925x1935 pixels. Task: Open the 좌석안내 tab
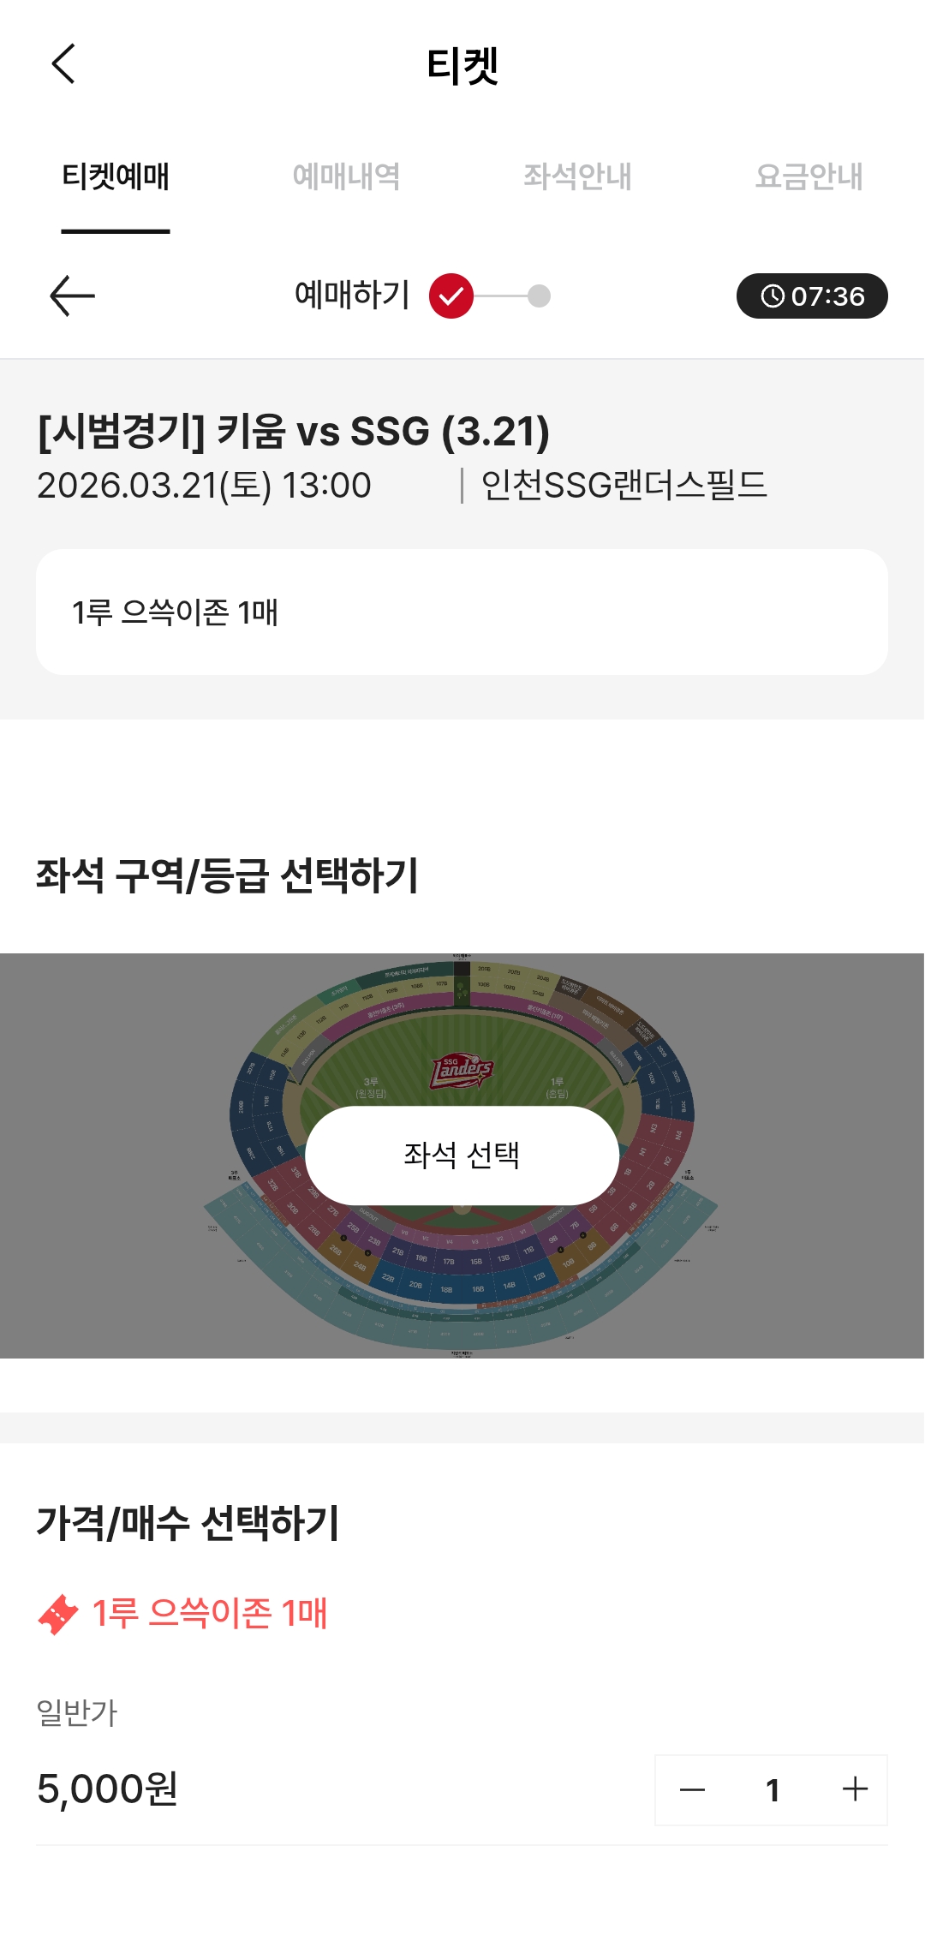[x=578, y=177]
